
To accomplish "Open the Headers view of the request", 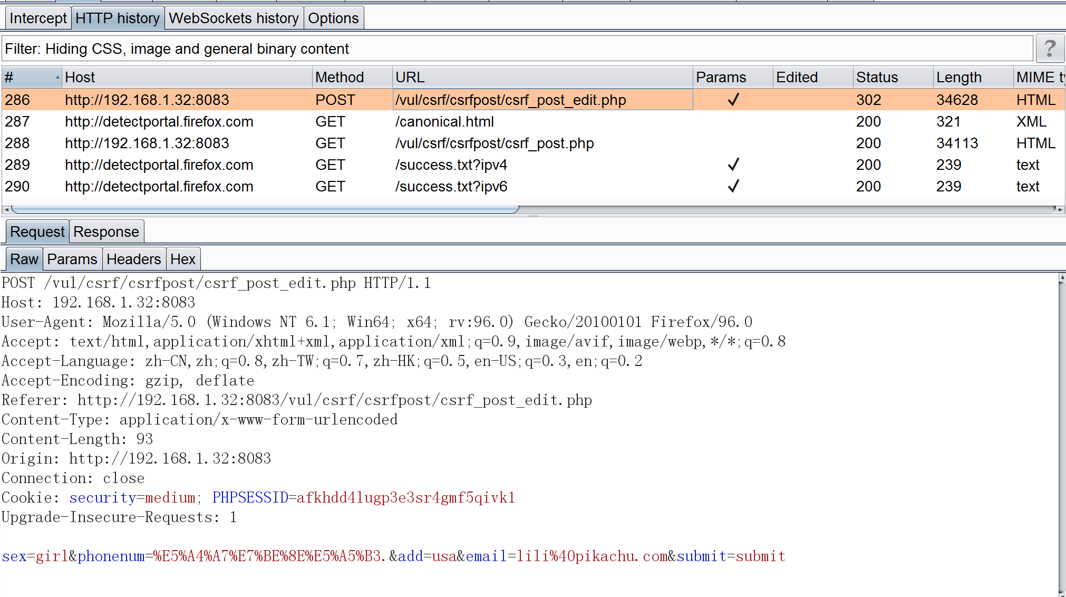I will (134, 258).
